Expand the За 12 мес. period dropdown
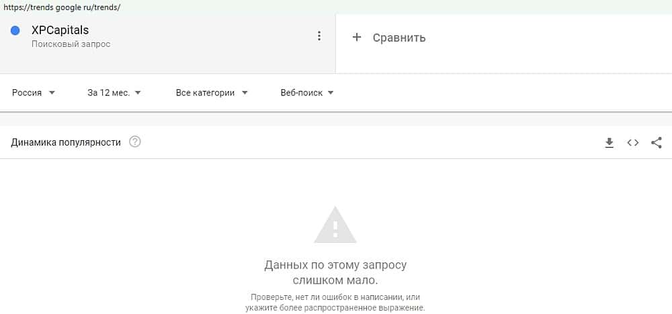The height and width of the screenshot is (314, 672). click(114, 93)
